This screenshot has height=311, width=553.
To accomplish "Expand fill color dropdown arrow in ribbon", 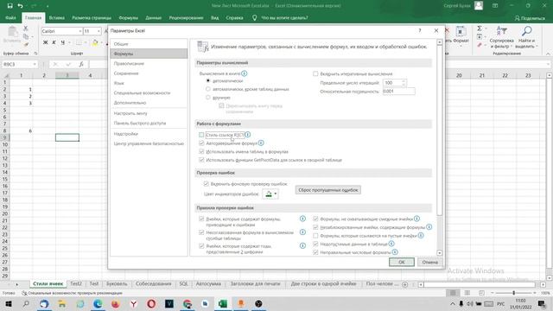I will tap(102, 42).
